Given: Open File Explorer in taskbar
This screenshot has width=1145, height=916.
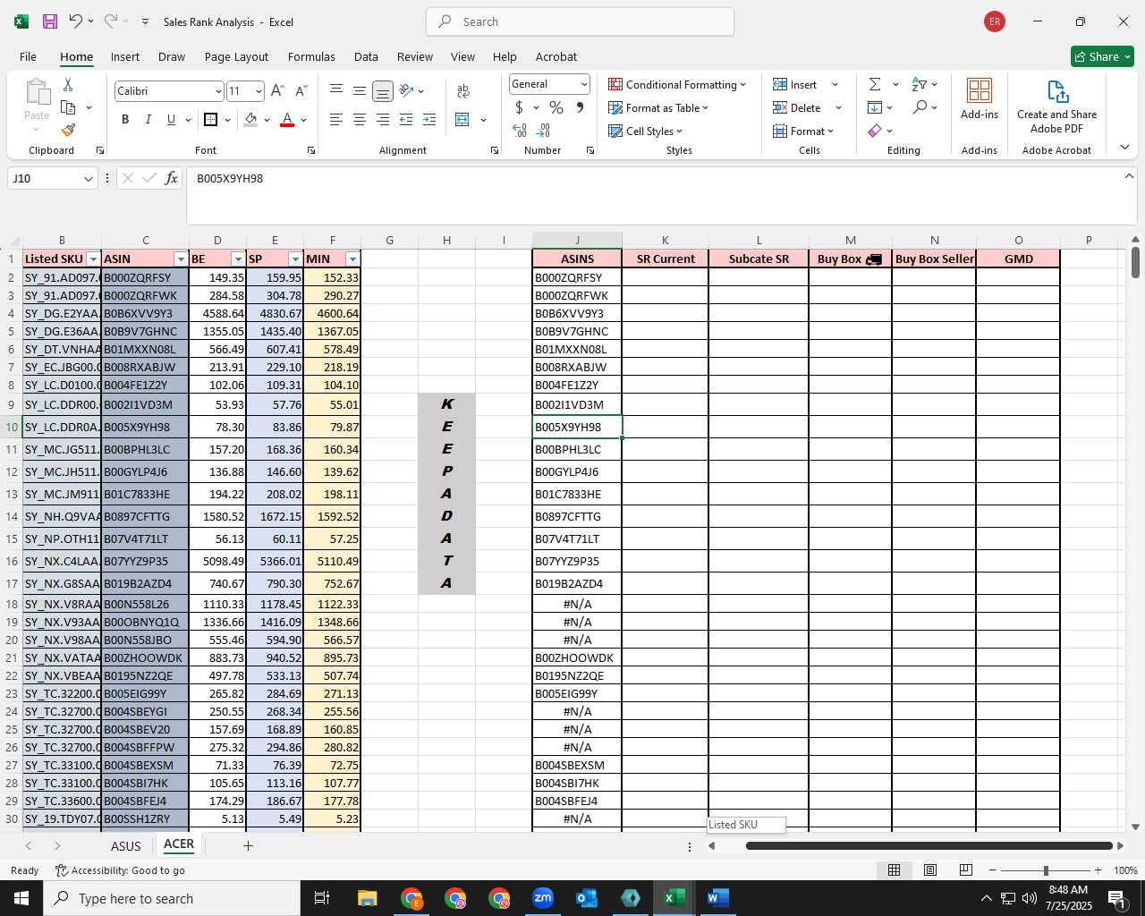Looking at the screenshot, I should 368,898.
